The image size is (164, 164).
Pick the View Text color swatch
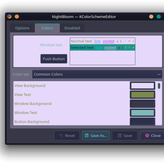tap(142, 95)
